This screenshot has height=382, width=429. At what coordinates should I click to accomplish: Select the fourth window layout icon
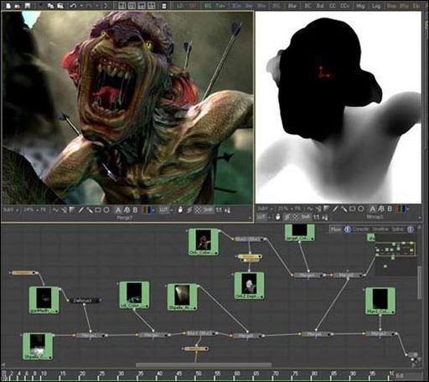click(152, 6)
